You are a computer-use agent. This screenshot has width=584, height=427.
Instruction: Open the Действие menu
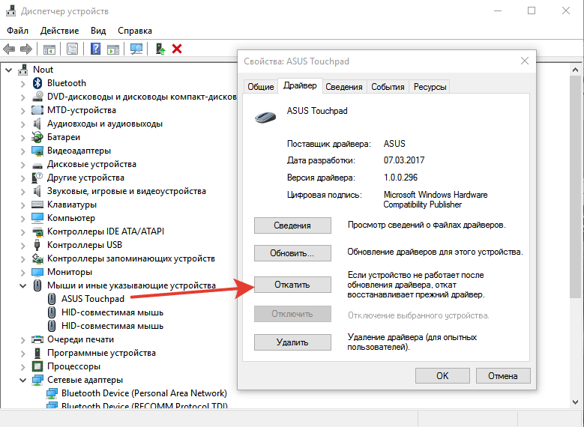point(59,31)
